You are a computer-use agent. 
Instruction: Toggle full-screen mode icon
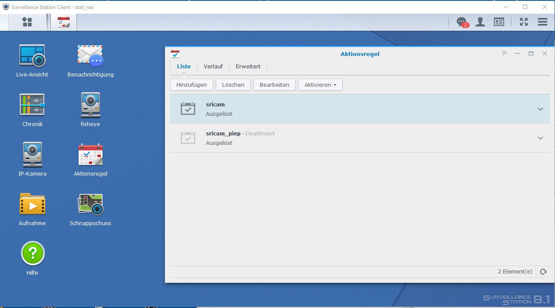(x=524, y=22)
